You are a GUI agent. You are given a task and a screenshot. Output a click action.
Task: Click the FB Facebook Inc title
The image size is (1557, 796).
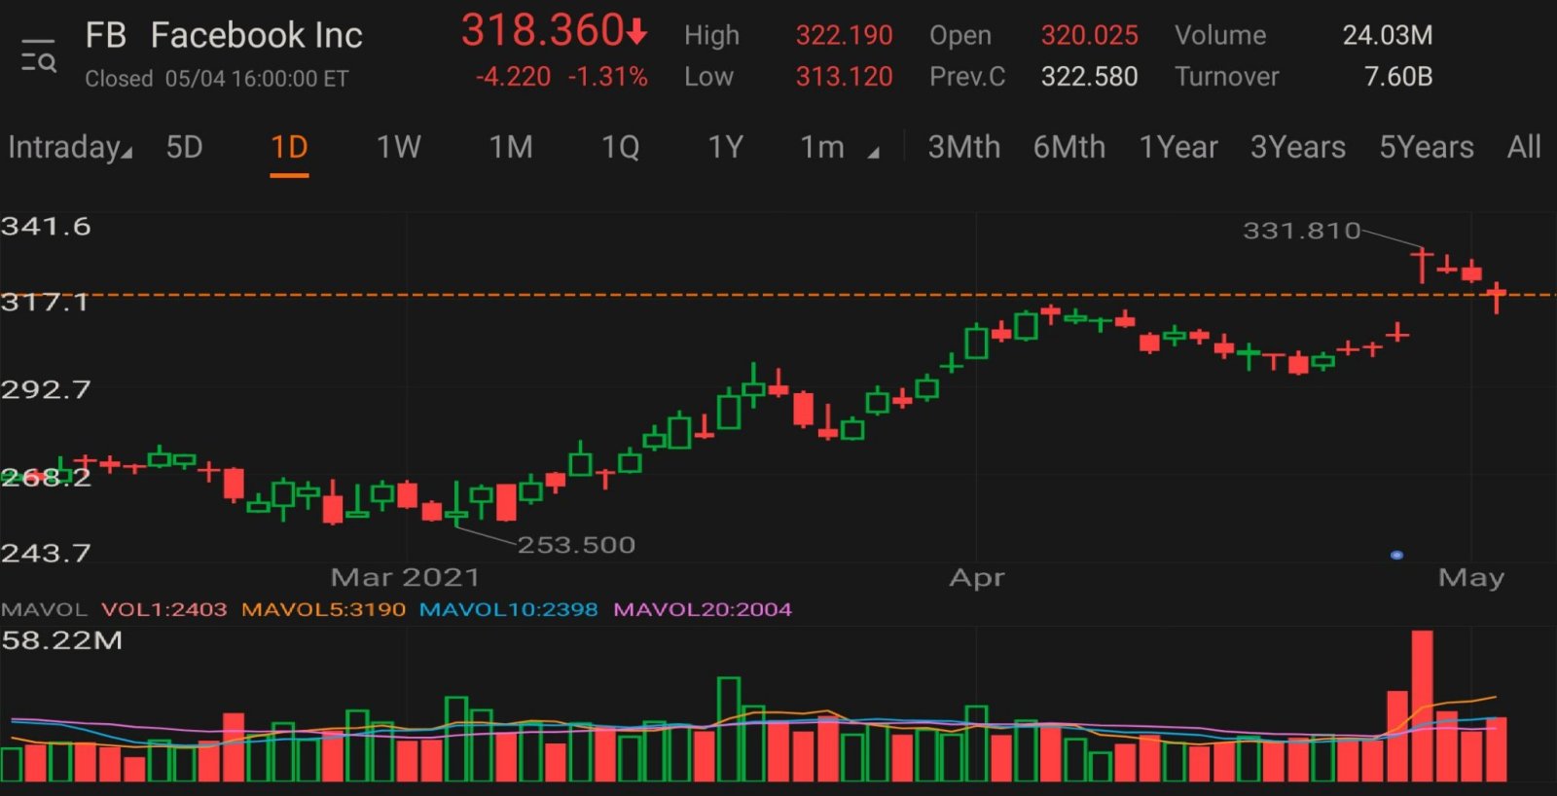tap(224, 36)
